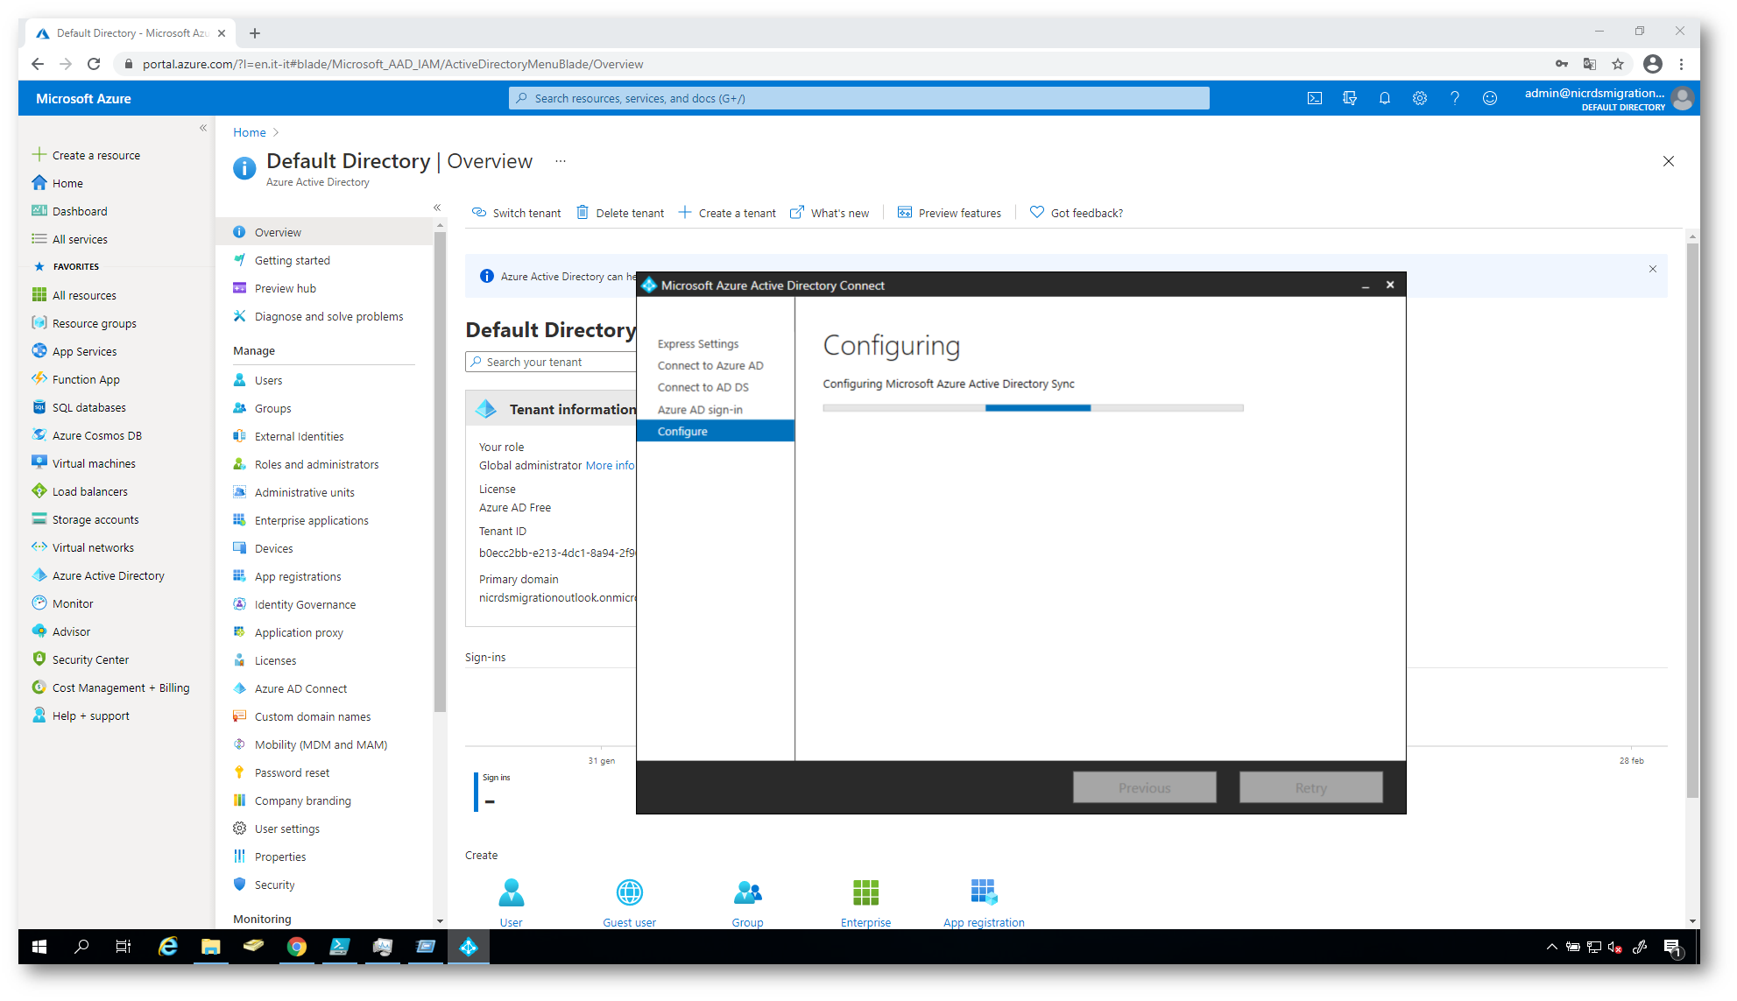Screen dimensions: 1737x1001
Task: Click Express Settings step in AD Connect wizard
Action: (x=698, y=343)
